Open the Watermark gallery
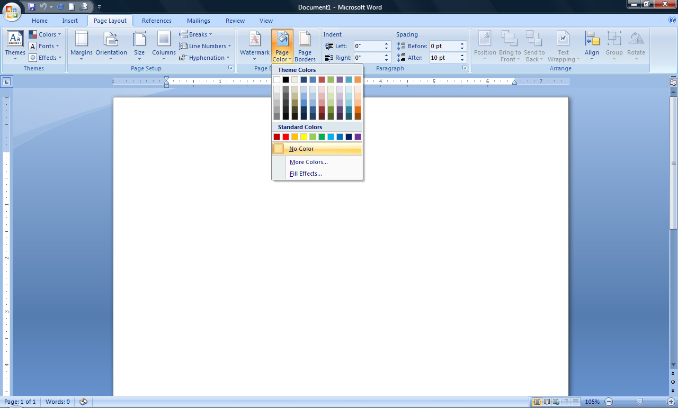The width and height of the screenshot is (678, 408). click(255, 46)
